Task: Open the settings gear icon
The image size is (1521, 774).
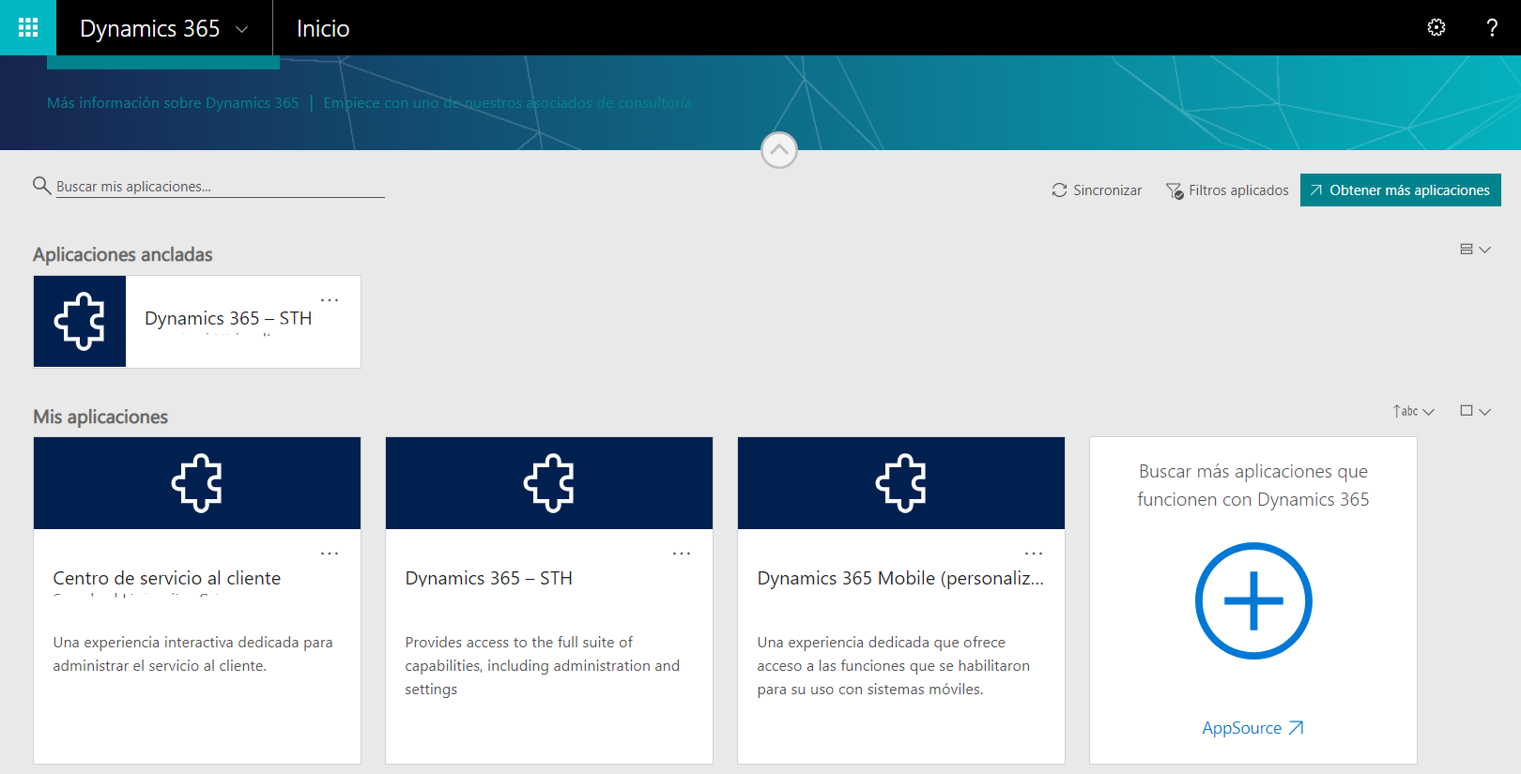Action: tap(1436, 28)
